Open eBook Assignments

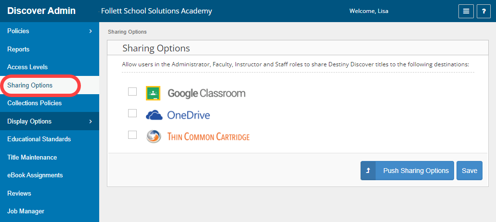click(x=49, y=175)
